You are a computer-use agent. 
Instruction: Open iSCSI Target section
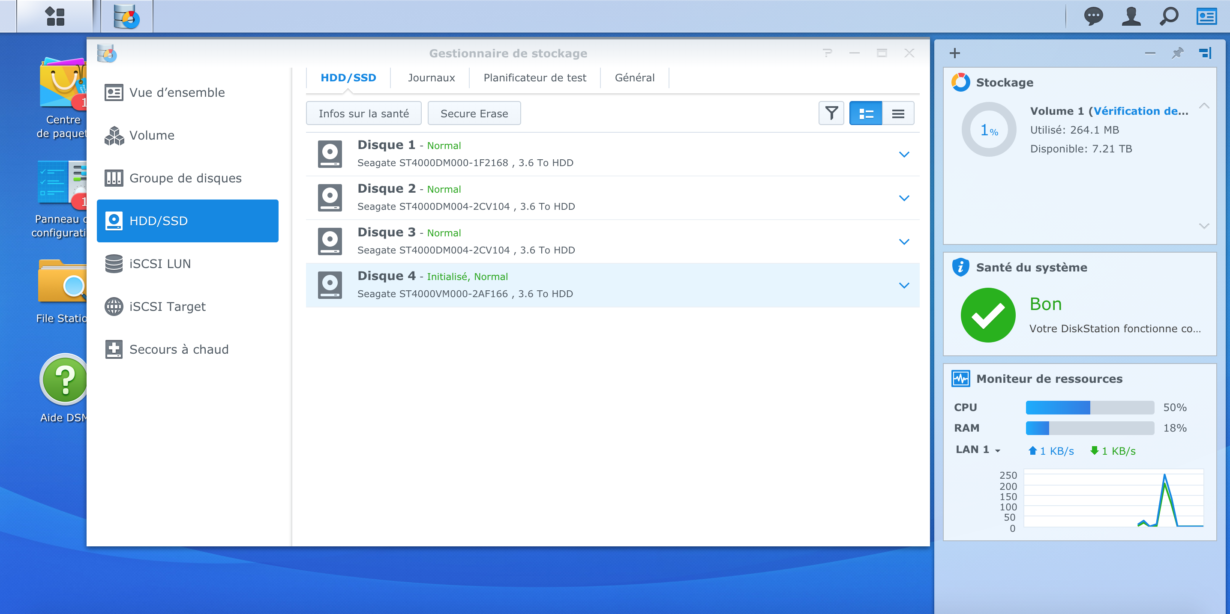tap(188, 306)
